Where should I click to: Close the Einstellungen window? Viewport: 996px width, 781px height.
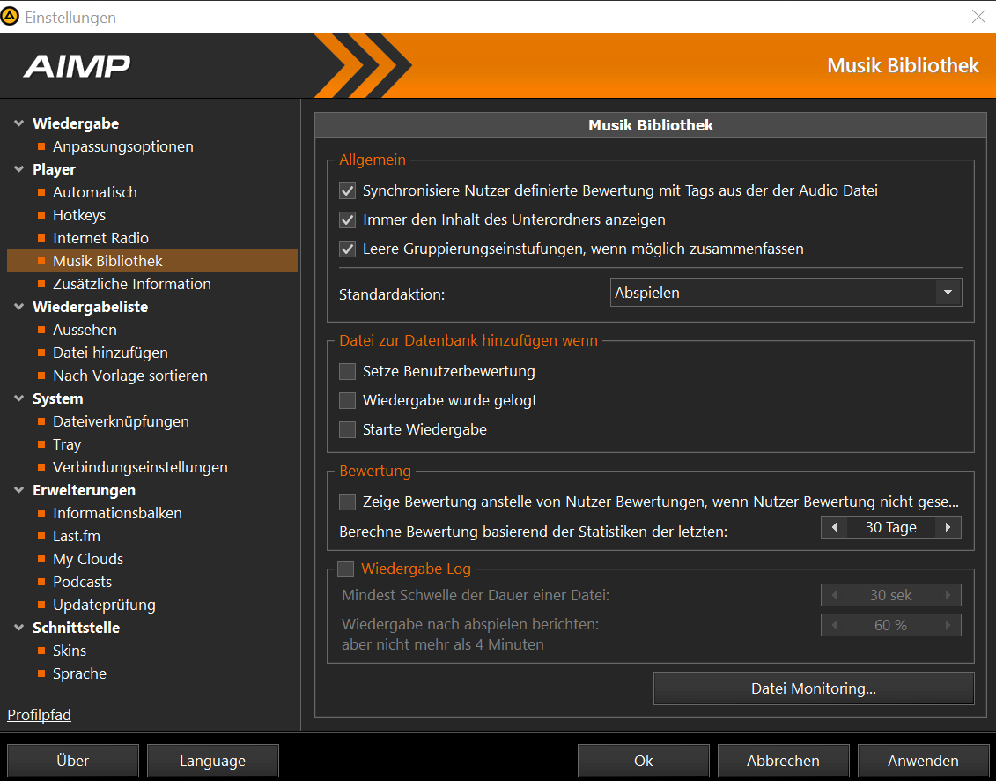[x=978, y=17]
